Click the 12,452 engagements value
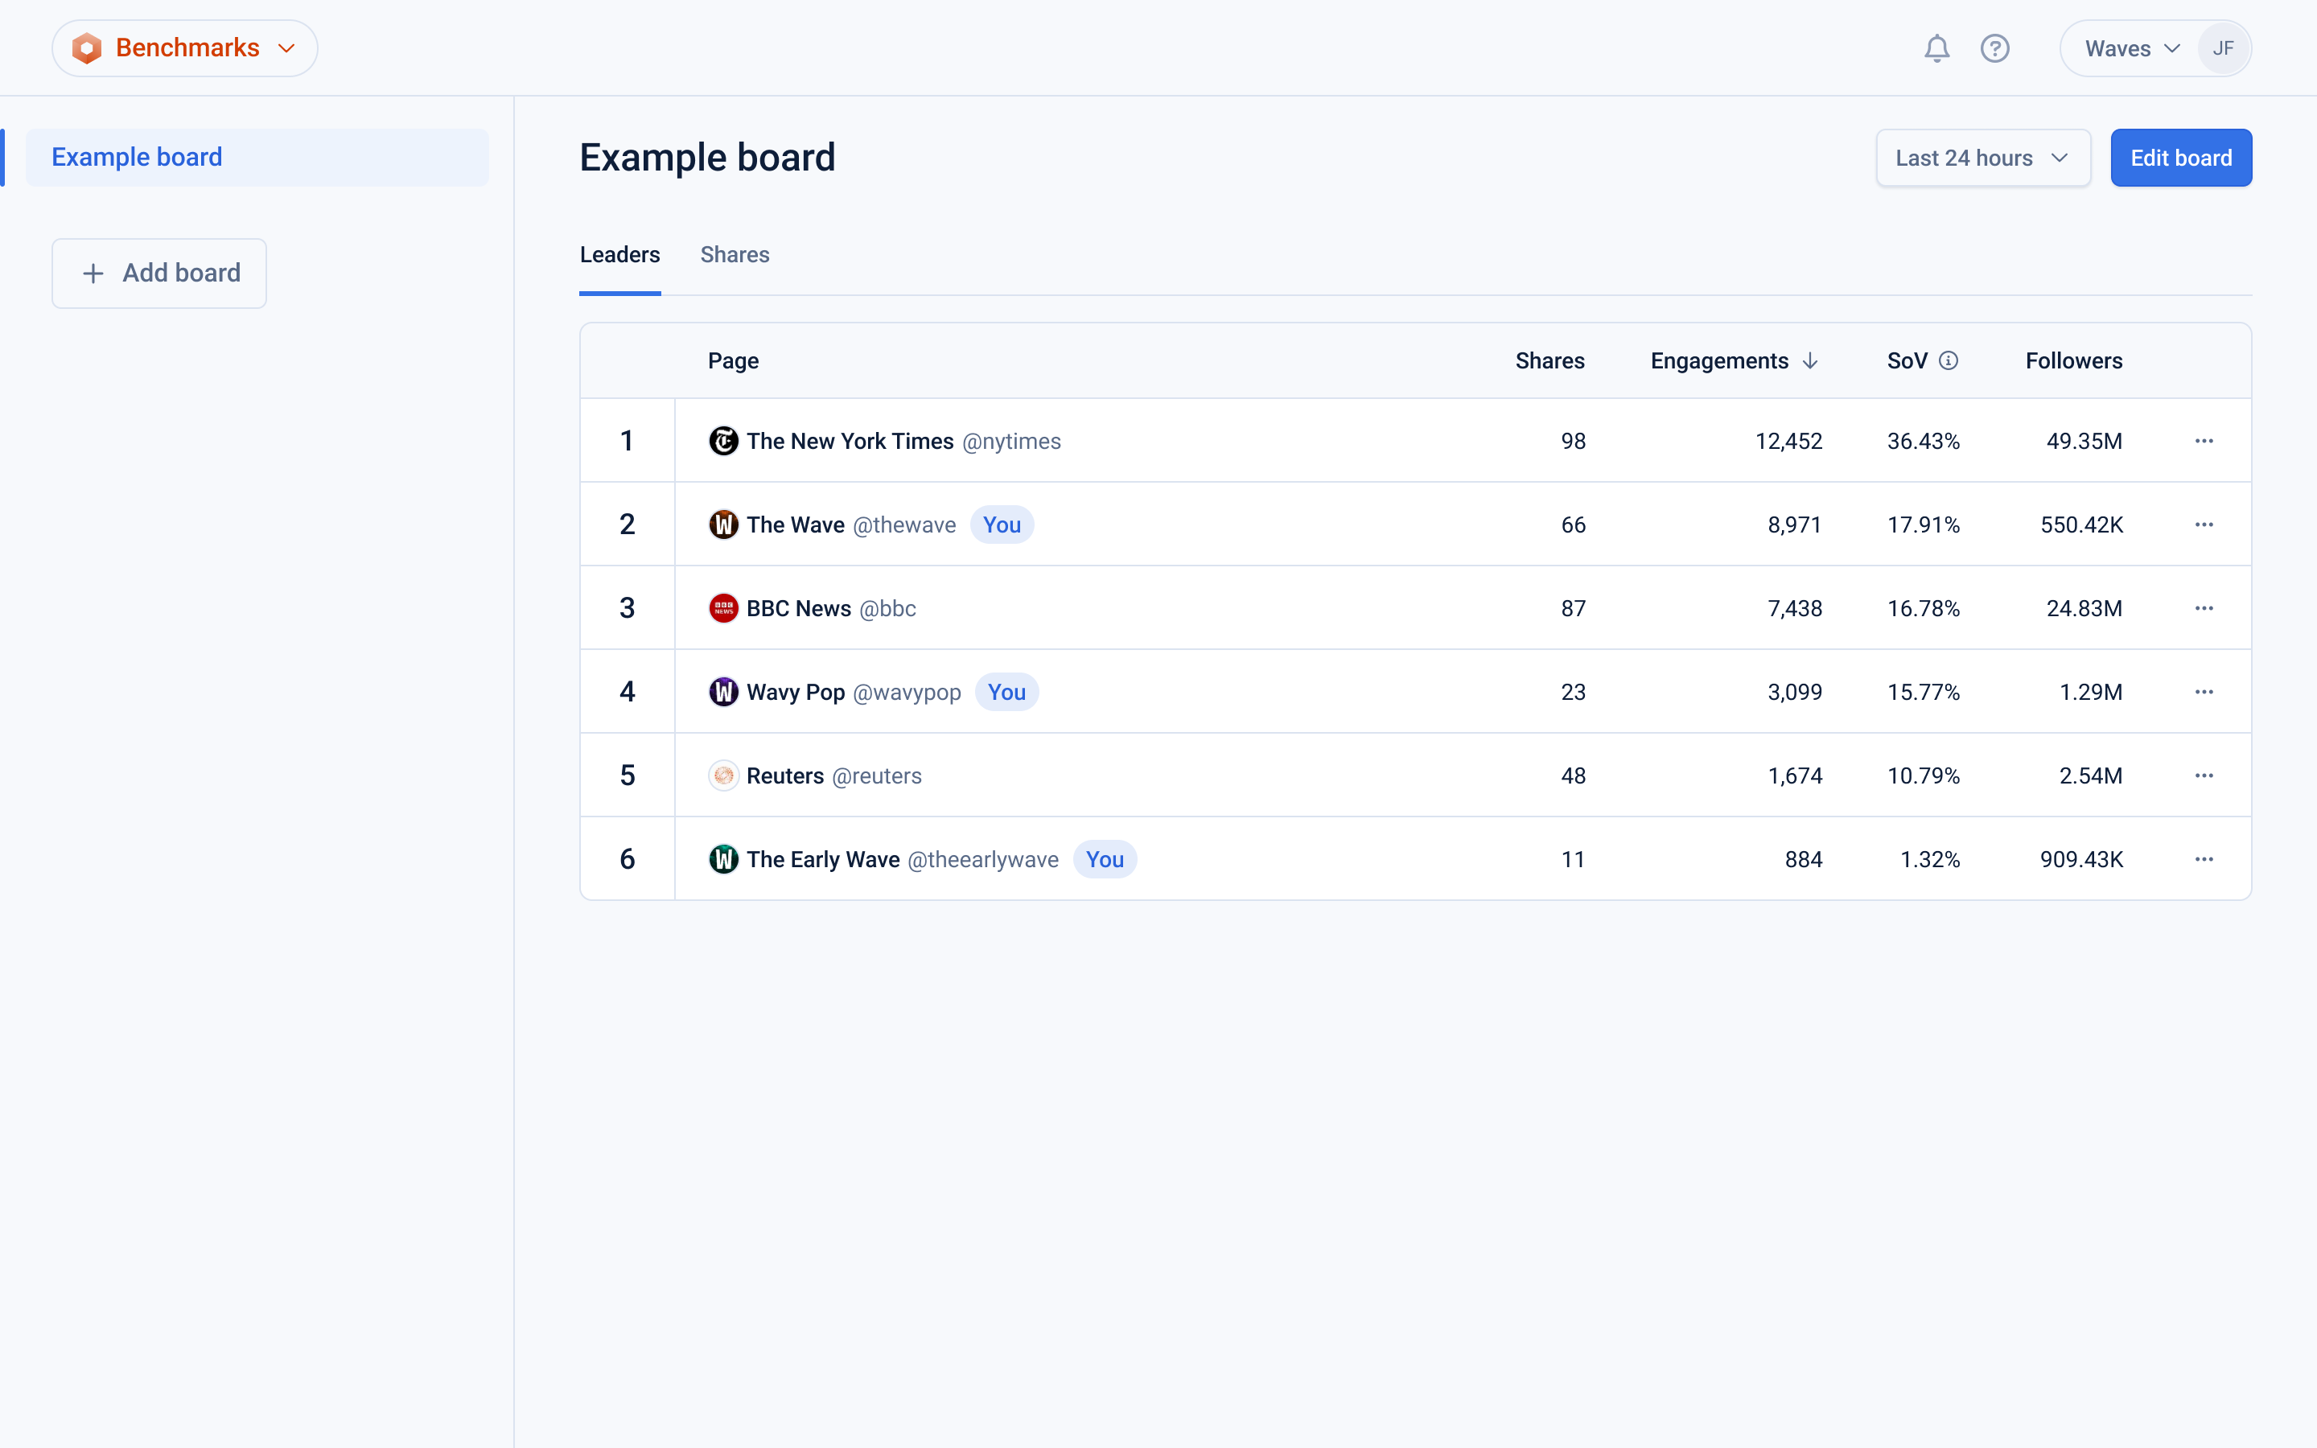 pos(1788,442)
